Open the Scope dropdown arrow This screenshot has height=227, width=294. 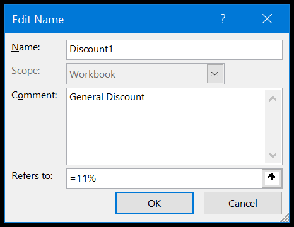tap(215, 74)
